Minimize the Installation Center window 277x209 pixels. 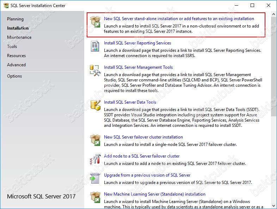click(236, 5)
